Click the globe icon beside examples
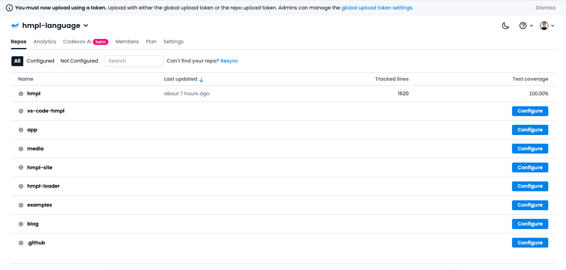The height and width of the screenshot is (270, 566). 21,205
